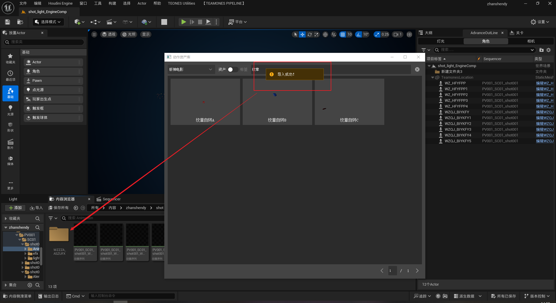Select the 纹章自转B animation thumbnail

pyautogui.click(x=277, y=102)
